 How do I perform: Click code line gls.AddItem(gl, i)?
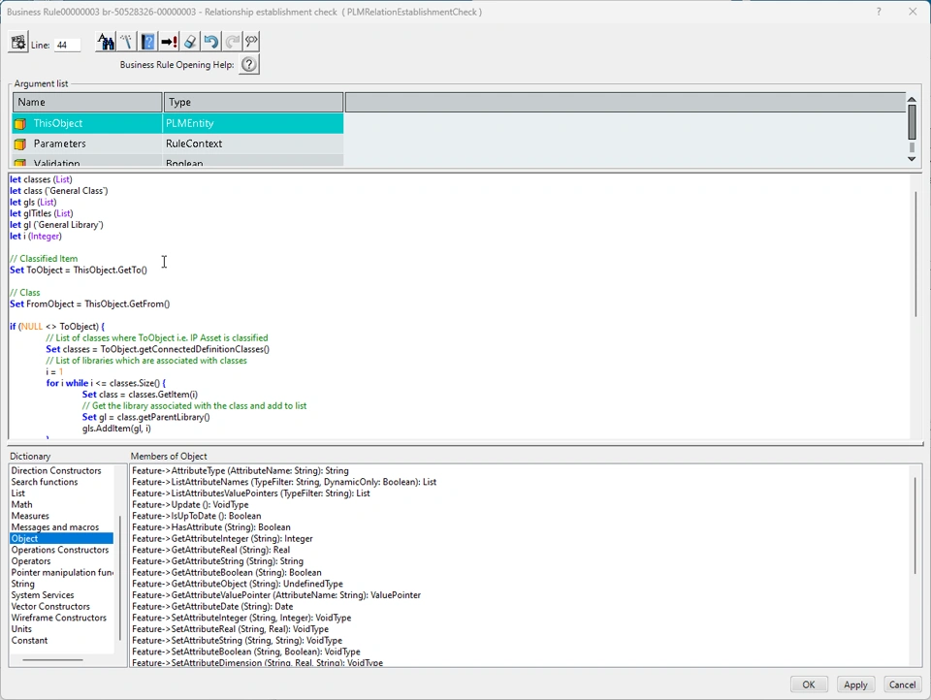(116, 429)
